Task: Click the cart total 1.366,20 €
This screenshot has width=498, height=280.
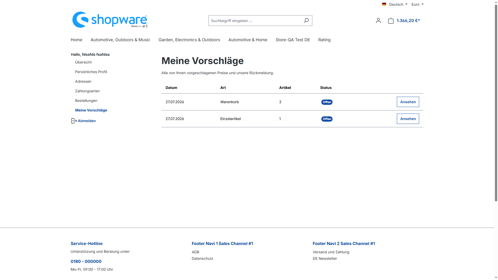Action: tap(408, 20)
